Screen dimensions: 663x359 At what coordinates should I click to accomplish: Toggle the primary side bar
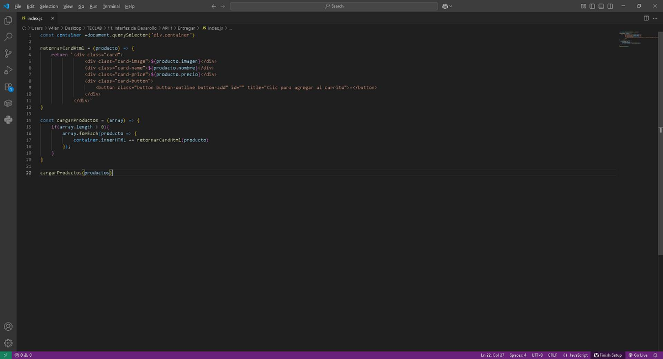coord(592,6)
